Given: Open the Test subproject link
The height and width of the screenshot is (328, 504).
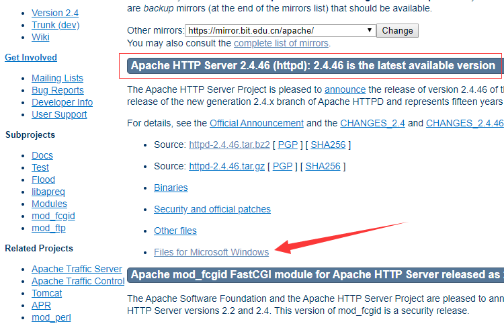Looking at the screenshot, I should (x=40, y=167).
